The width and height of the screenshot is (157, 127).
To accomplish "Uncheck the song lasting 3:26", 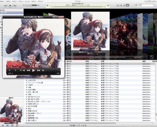I will (x=27, y=90).
